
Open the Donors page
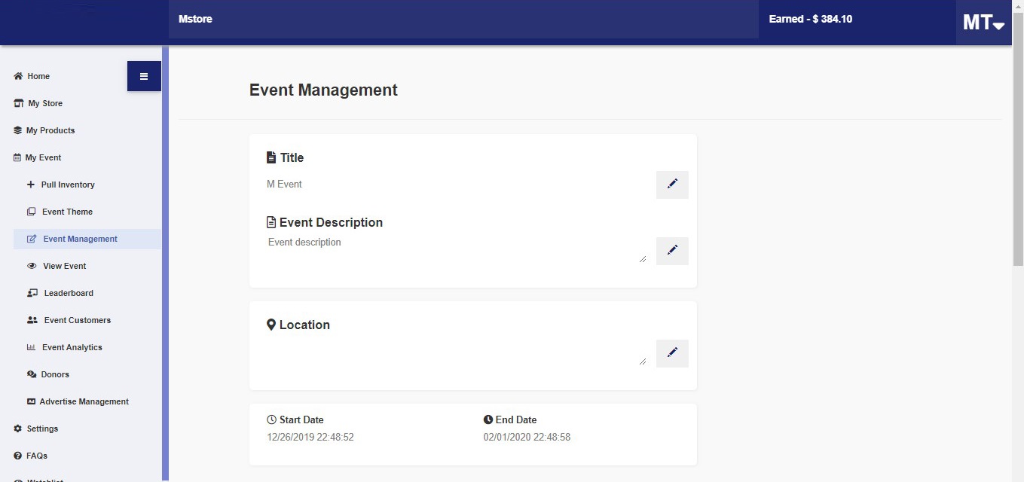click(55, 374)
